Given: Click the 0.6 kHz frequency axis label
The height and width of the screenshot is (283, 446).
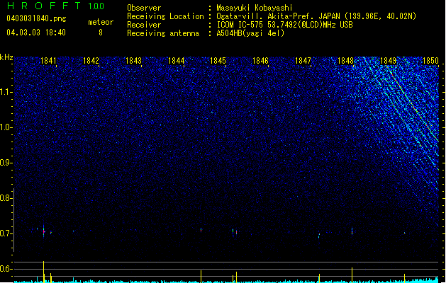Looking at the screenshot, I should (6, 269).
